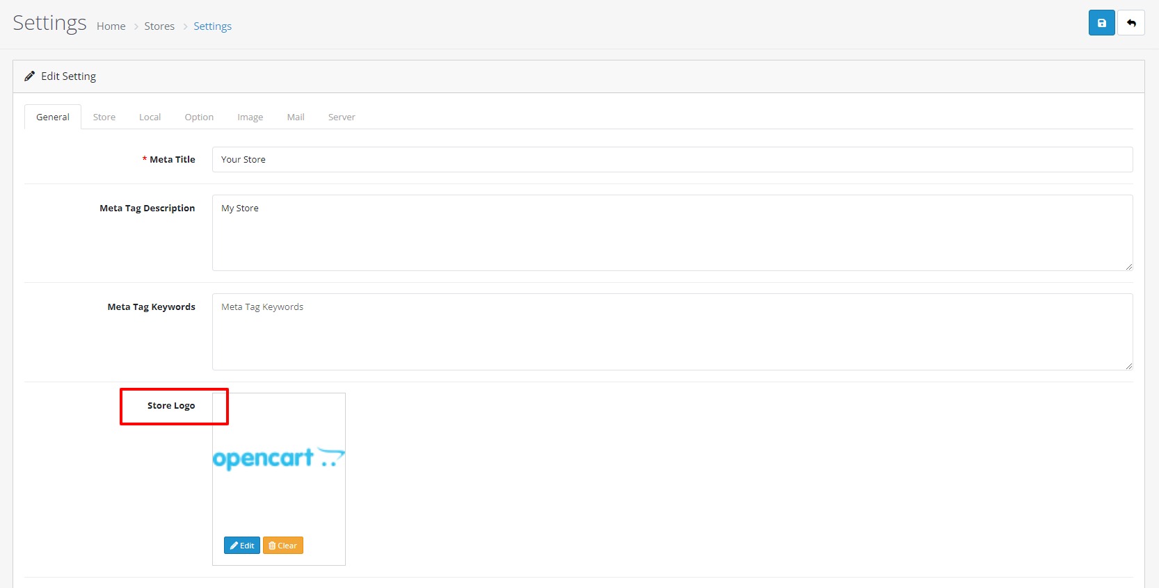The height and width of the screenshot is (588, 1159).
Task: Focus the Meta Title input field
Action: pyautogui.click(x=672, y=159)
